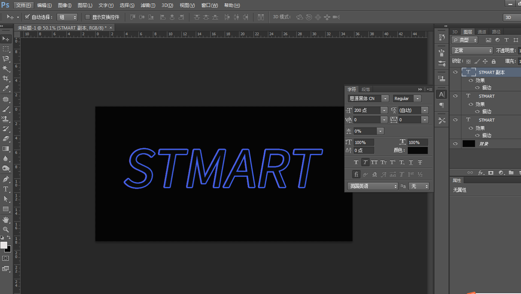
Task: Hide the background layer visibility eye
Action: [455, 144]
